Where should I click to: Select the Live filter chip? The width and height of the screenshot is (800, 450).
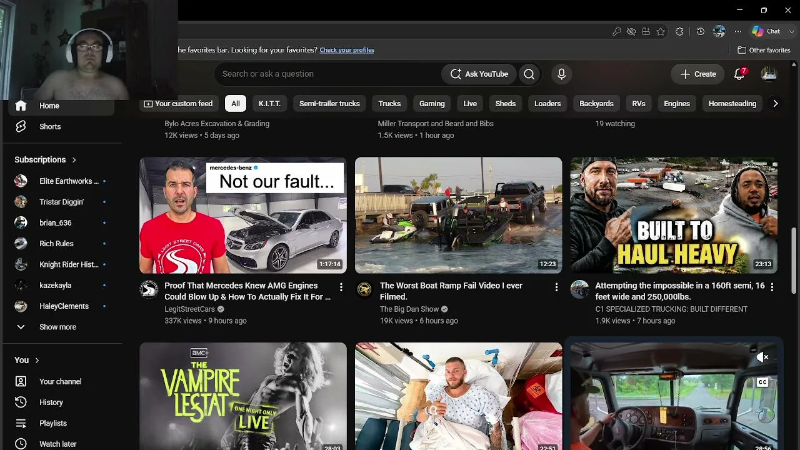470,104
